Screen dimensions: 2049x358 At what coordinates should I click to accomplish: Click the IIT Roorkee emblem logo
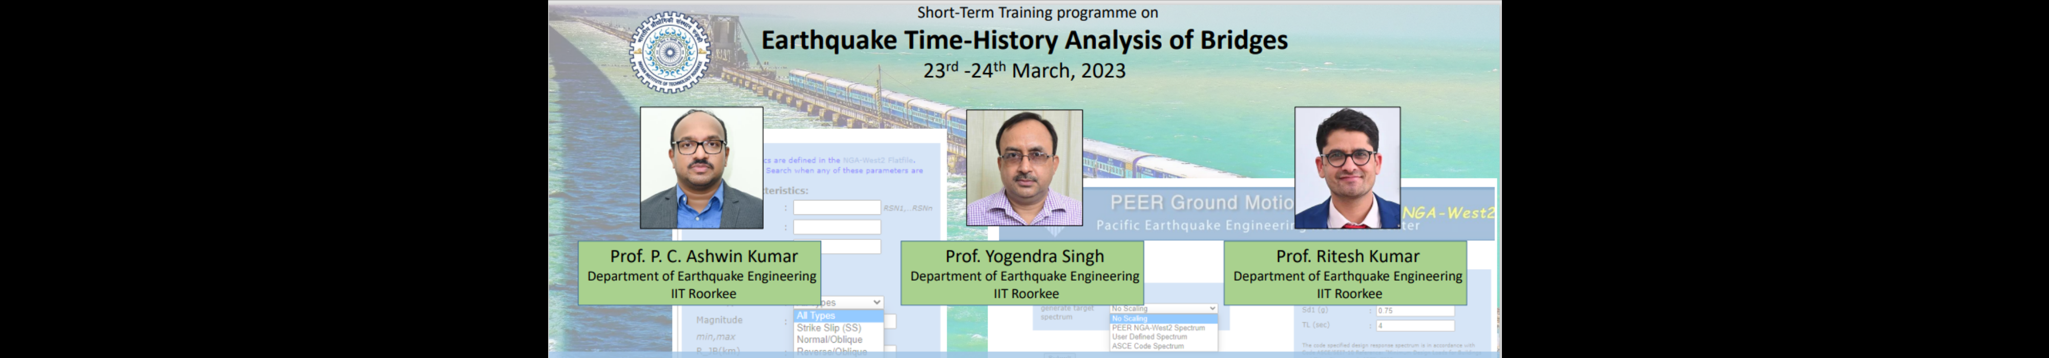670,52
